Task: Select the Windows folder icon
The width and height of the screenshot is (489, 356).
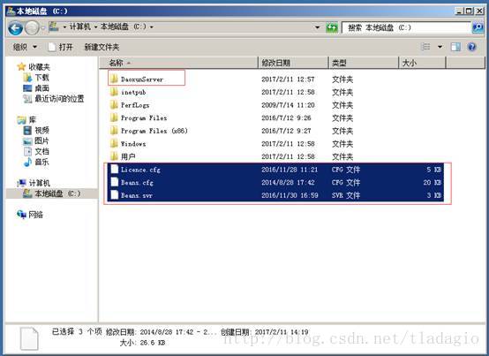Action: pos(114,143)
